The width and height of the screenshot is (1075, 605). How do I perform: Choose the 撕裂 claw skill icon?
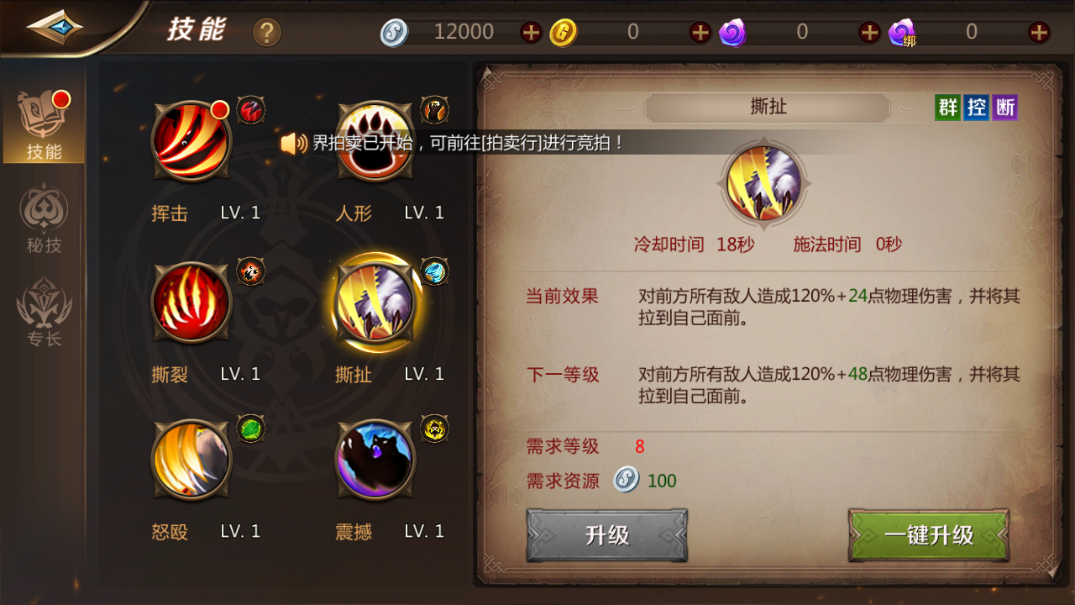point(191,302)
